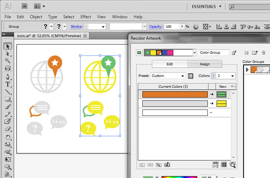Open the Object menu
The image size is (270, 178).
pyautogui.click(x=36, y=17)
